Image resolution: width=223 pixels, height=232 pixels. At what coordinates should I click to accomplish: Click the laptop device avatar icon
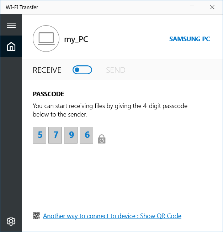point(46,39)
